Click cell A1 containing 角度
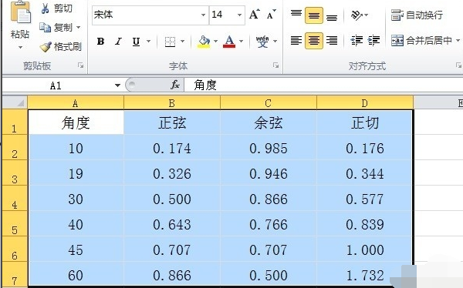This screenshot has height=288, width=463. (76, 122)
